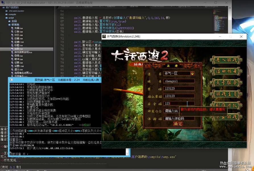254x171 pixels.
Task: Open 公告.lua file in tree
Action: 18,32
